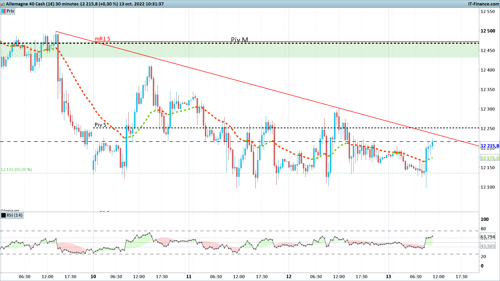
Task: Click the RSI value tag 43,503
Action: (x=488, y=246)
